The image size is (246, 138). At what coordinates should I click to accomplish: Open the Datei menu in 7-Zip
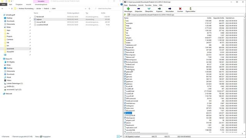pyautogui.click(x=126, y=5)
